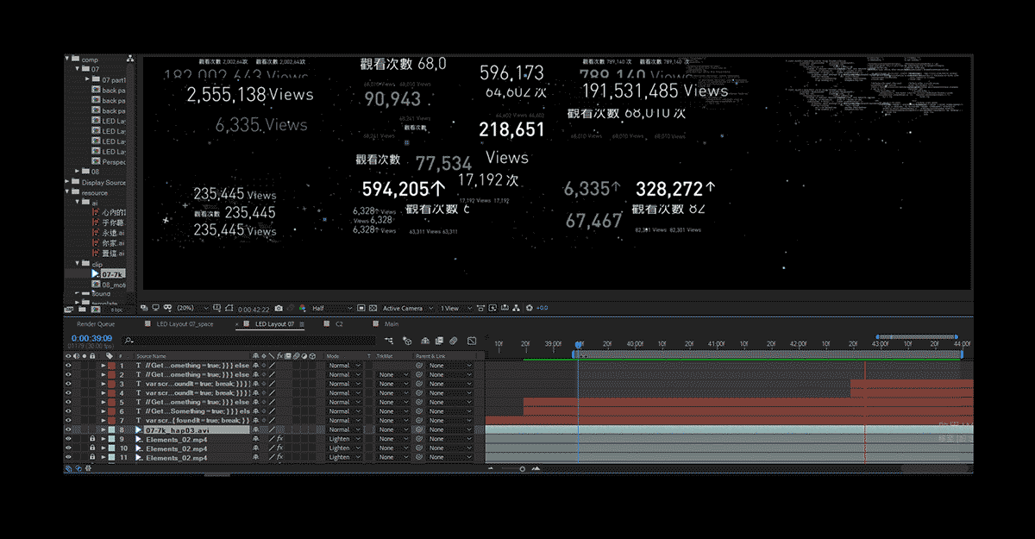Click the teal label swatch of layer 9
The image size is (1035, 539).
[111, 439]
